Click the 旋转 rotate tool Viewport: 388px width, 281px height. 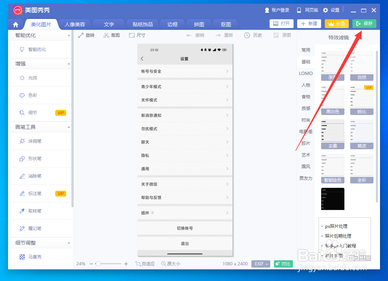86,35
